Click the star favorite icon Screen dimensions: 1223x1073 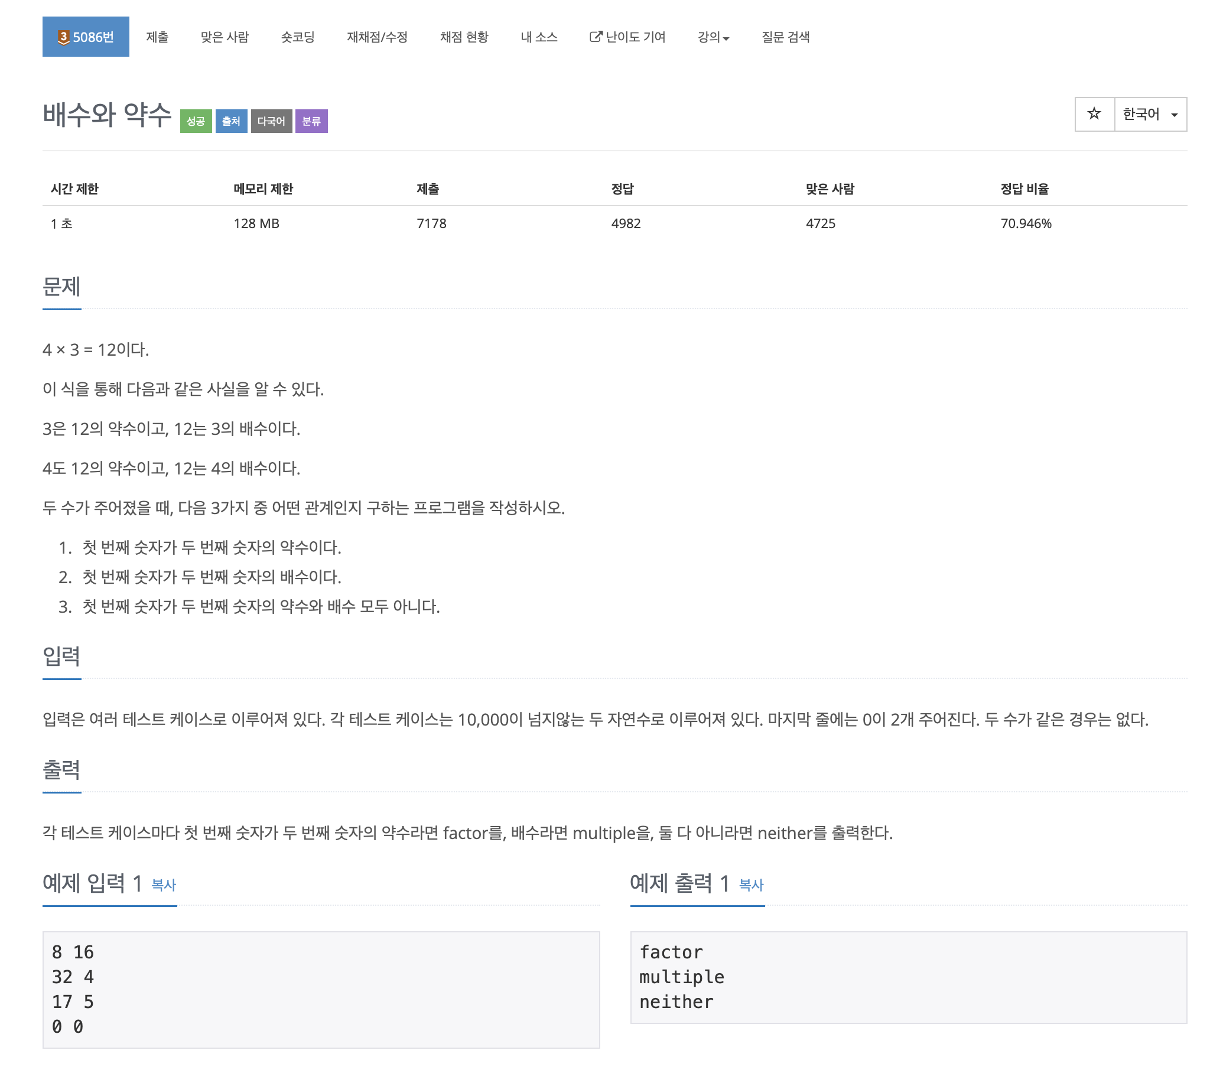[x=1094, y=113]
